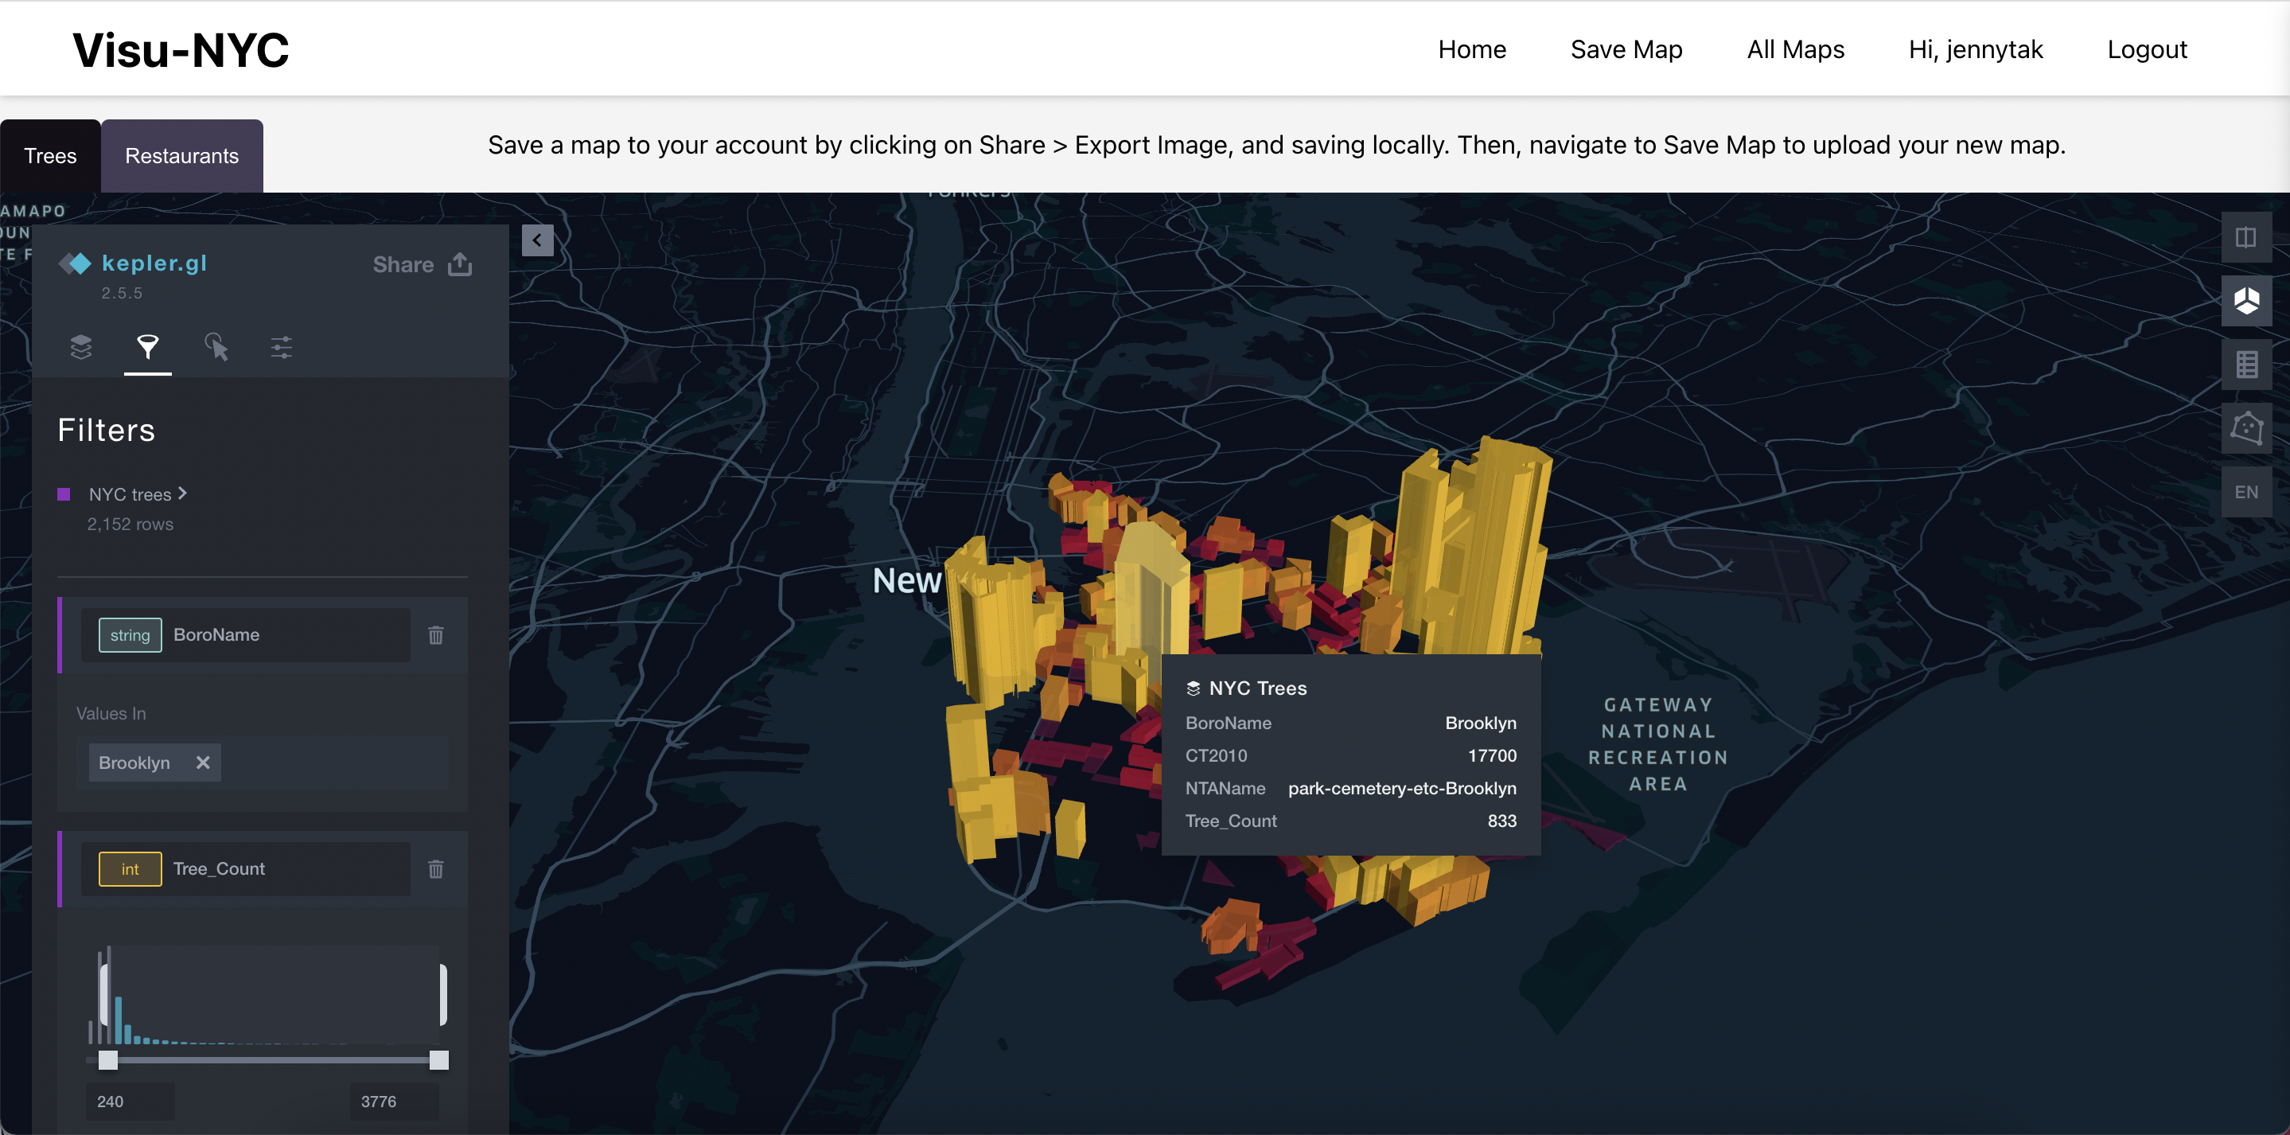Switch to the Restaurants tab
Viewport: 2290px width, 1135px height.
coord(181,157)
